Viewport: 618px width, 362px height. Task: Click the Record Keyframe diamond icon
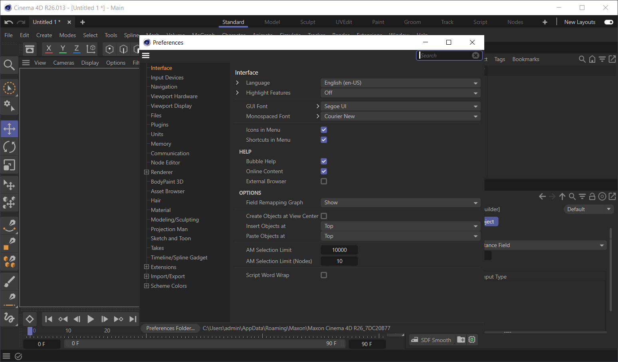(x=30, y=319)
